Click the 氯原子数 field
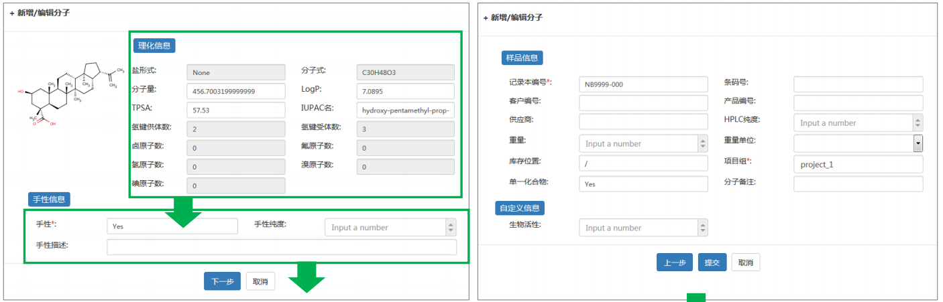Viewport: 943px width, 302px height. click(235, 166)
